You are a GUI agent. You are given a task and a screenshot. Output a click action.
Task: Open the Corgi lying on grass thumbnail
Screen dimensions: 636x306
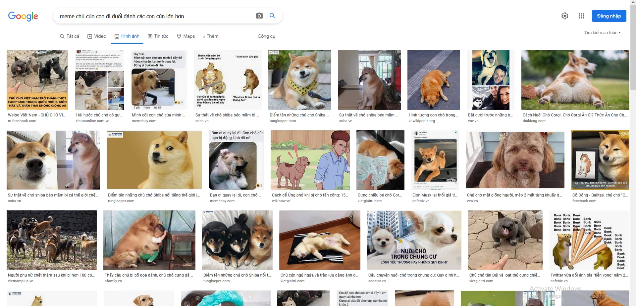(575, 80)
